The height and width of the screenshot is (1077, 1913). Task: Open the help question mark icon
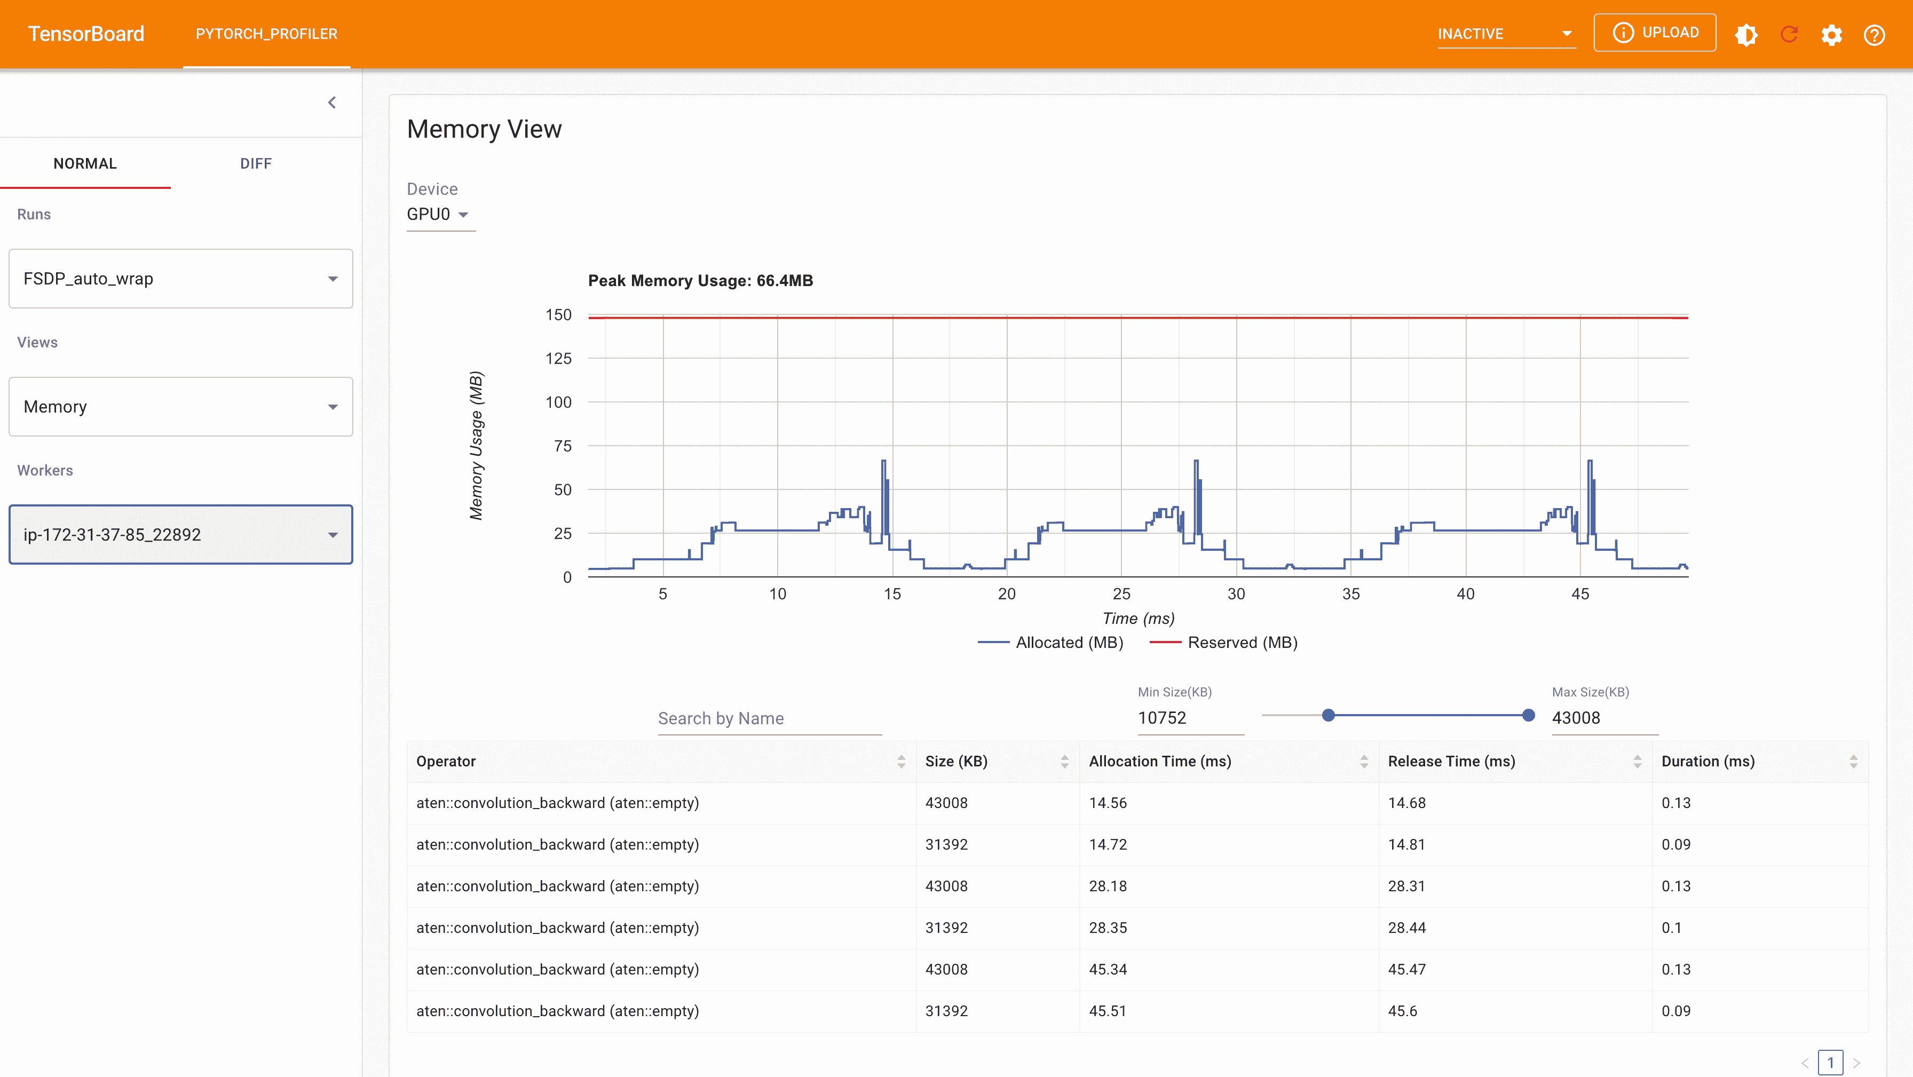click(x=1874, y=35)
